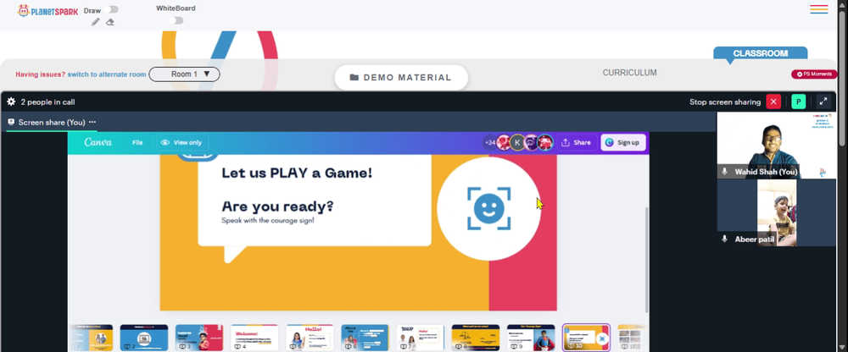The height and width of the screenshot is (352, 848).
Task: Click the red stop screen sharing X
Action: 773,102
